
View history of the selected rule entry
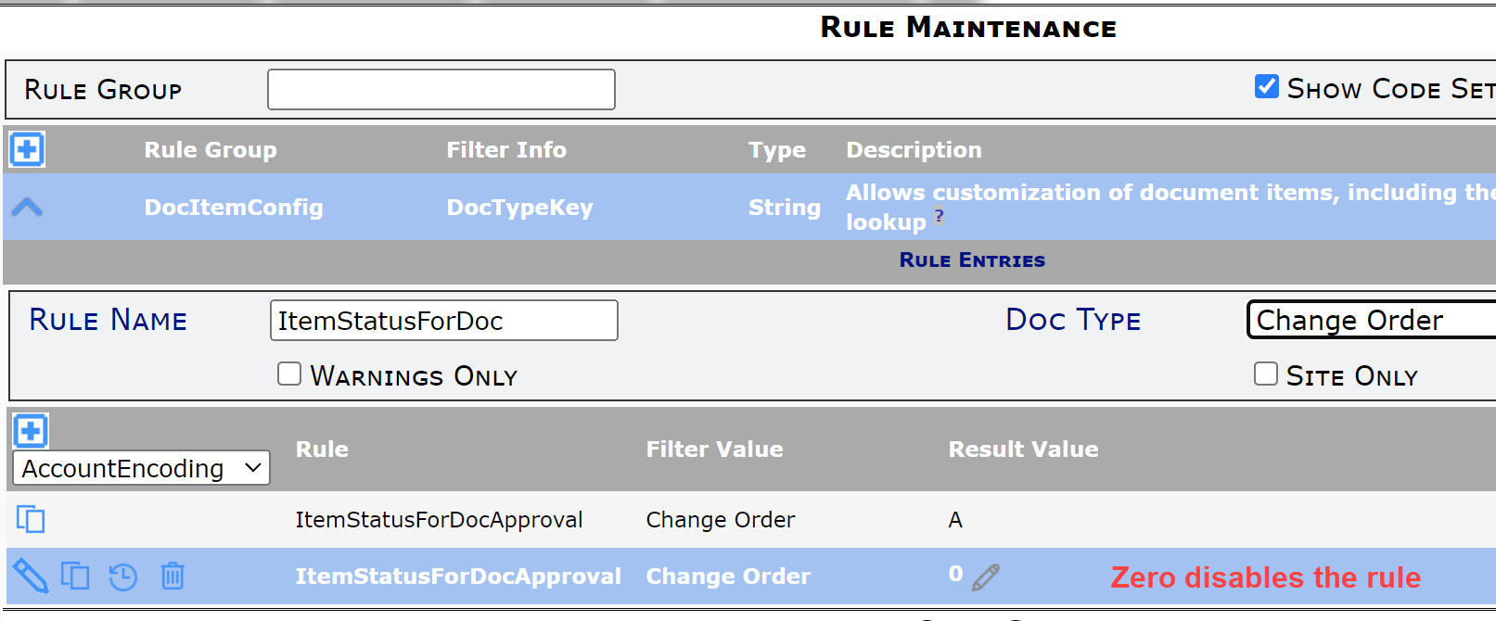pyautogui.click(x=123, y=577)
